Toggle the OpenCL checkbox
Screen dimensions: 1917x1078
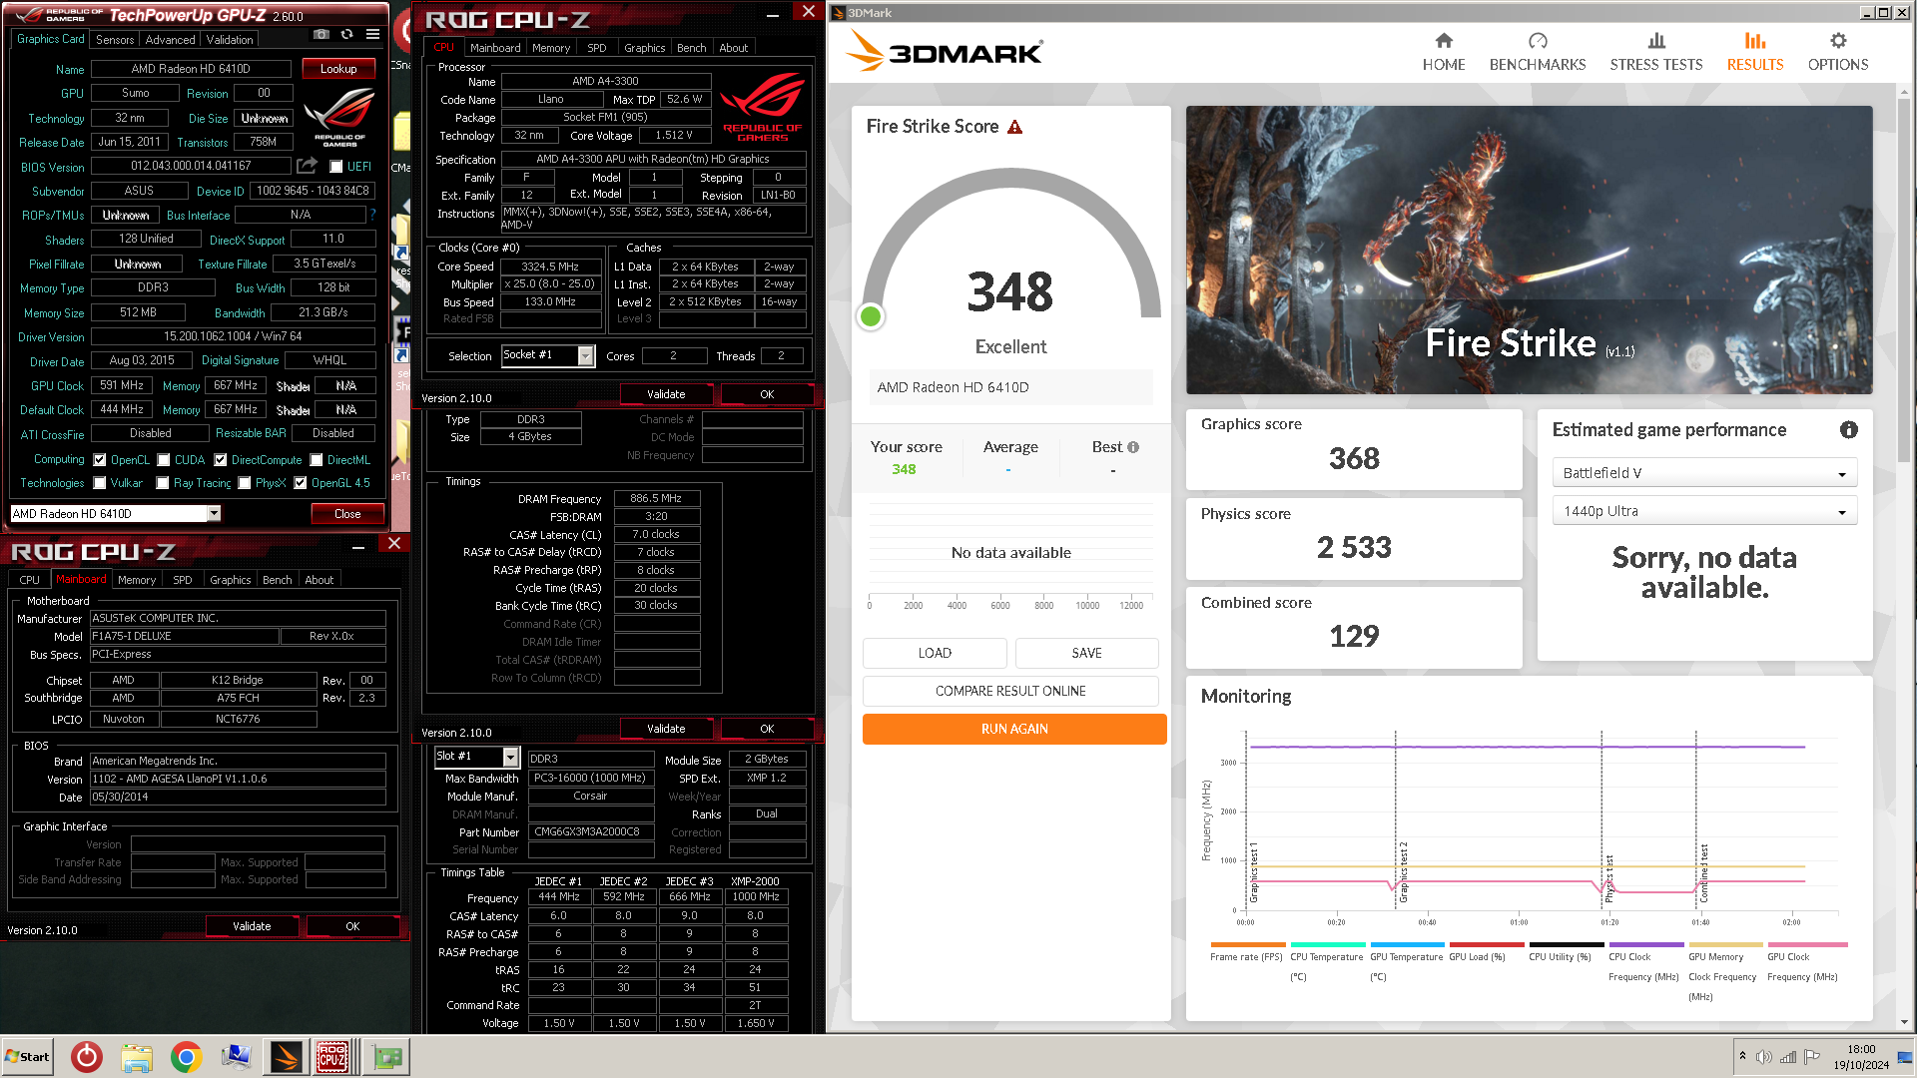click(x=100, y=460)
